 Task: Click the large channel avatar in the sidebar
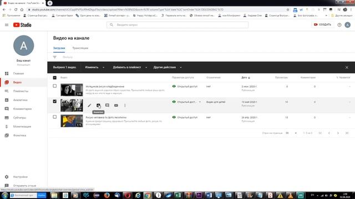(23, 45)
